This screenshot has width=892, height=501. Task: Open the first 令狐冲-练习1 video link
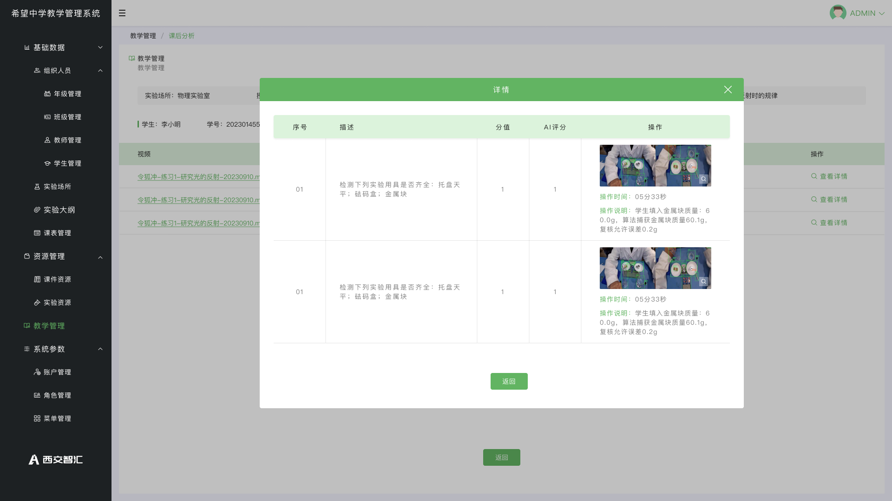198,177
